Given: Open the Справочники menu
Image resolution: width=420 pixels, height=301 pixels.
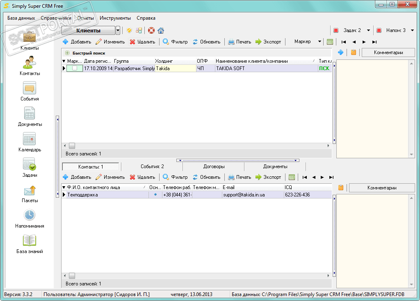Looking at the screenshot, I should (56, 18).
